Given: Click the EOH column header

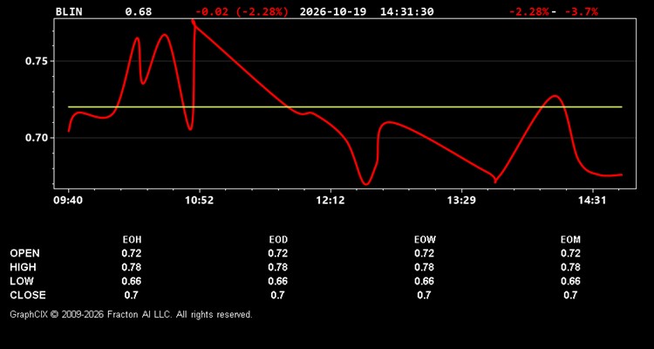Looking at the screenshot, I should coord(132,240).
